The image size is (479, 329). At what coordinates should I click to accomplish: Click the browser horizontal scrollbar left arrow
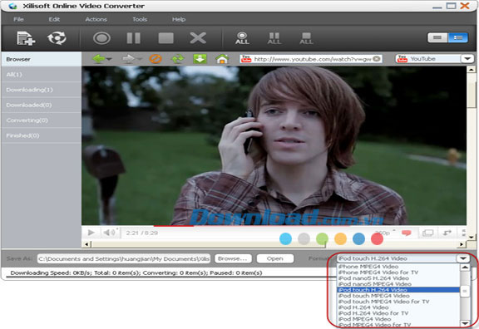86,244
